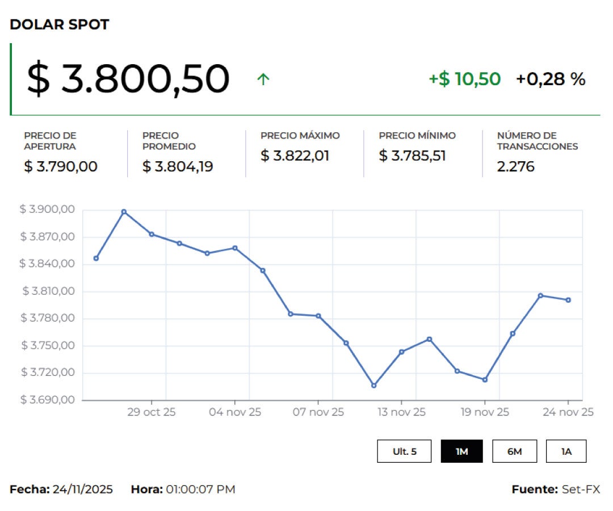Click the +$ 10,50 change value
Image resolution: width=613 pixels, height=511 pixels.
[464, 79]
